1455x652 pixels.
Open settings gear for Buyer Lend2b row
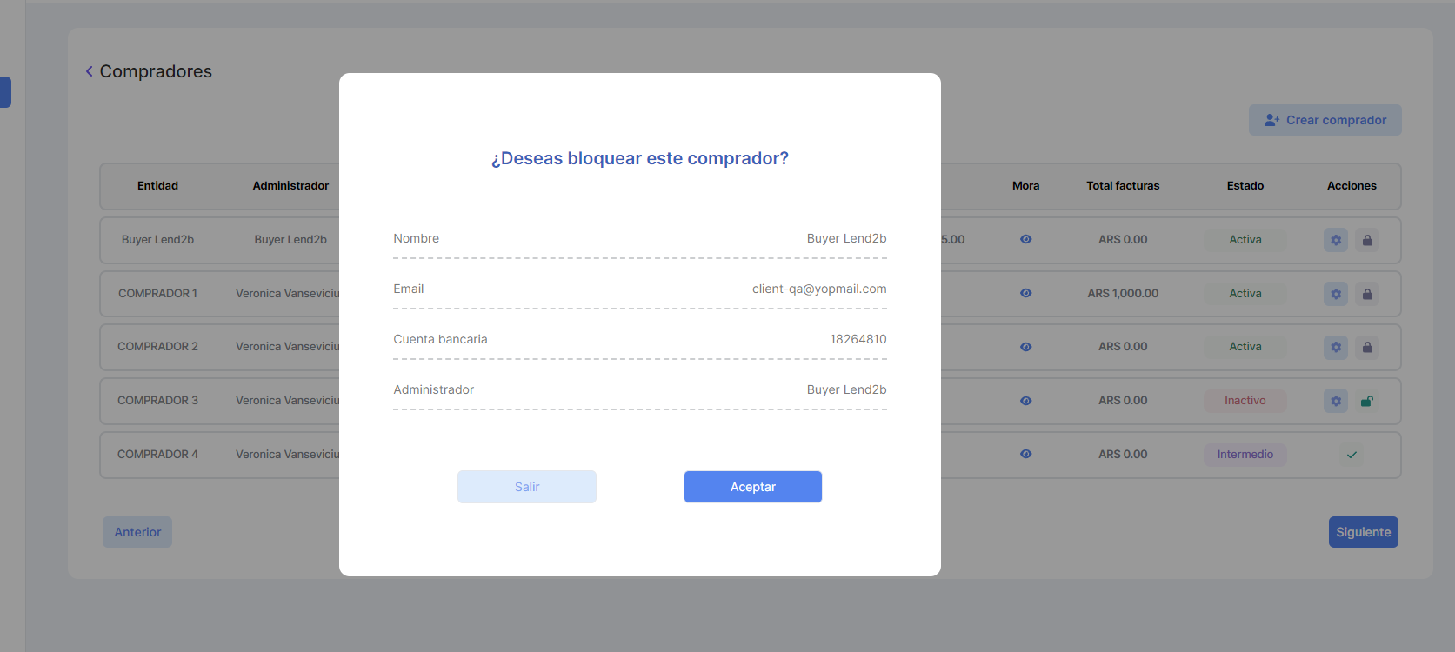click(x=1335, y=240)
